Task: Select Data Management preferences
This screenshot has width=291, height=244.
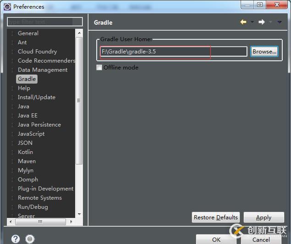Action: click(43, 70)
